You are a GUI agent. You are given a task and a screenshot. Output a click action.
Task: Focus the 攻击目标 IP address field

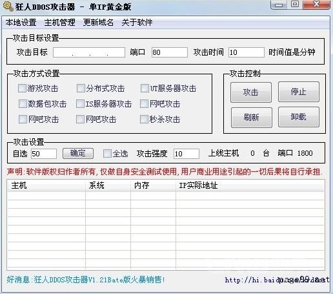pyautogui.click(x=89, y=52)
